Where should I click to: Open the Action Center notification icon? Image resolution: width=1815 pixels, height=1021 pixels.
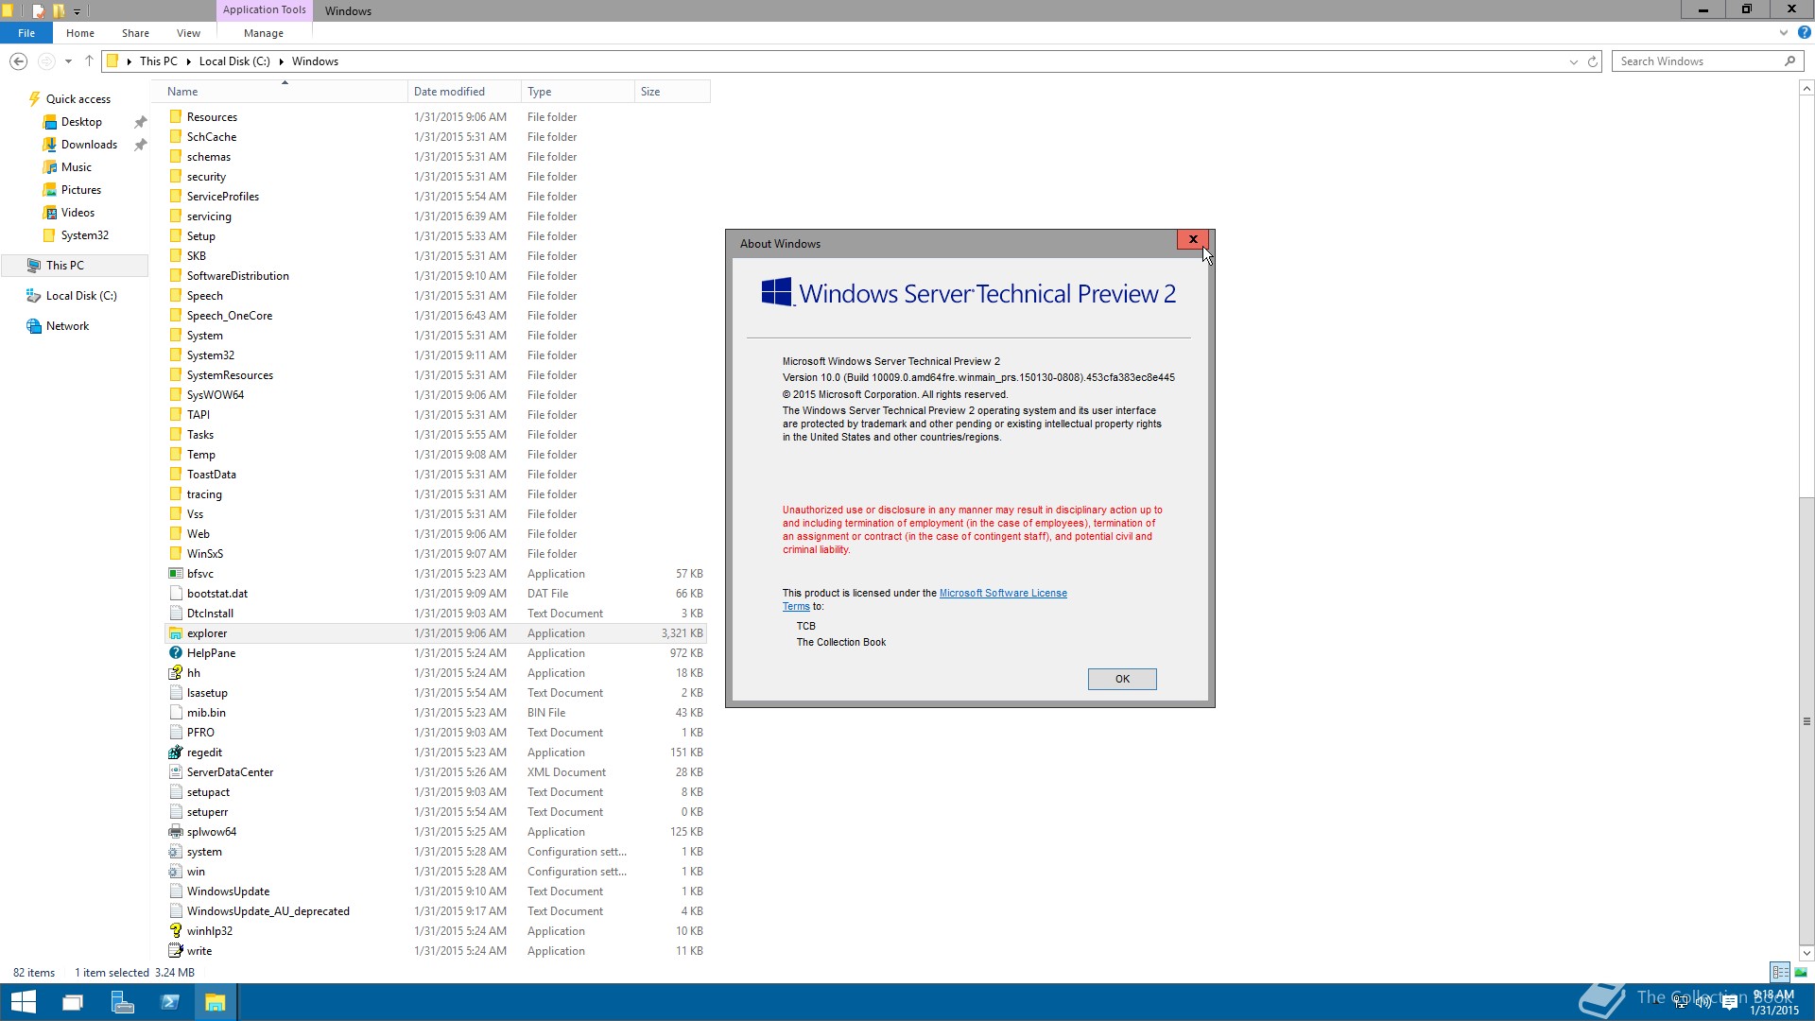(1730, 1002)
